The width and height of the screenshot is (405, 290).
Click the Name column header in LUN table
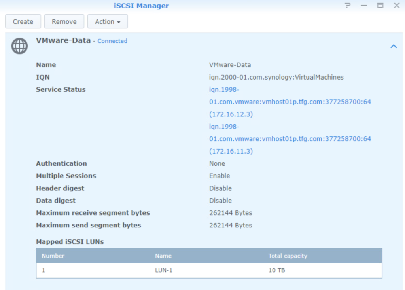pos(163,256)
